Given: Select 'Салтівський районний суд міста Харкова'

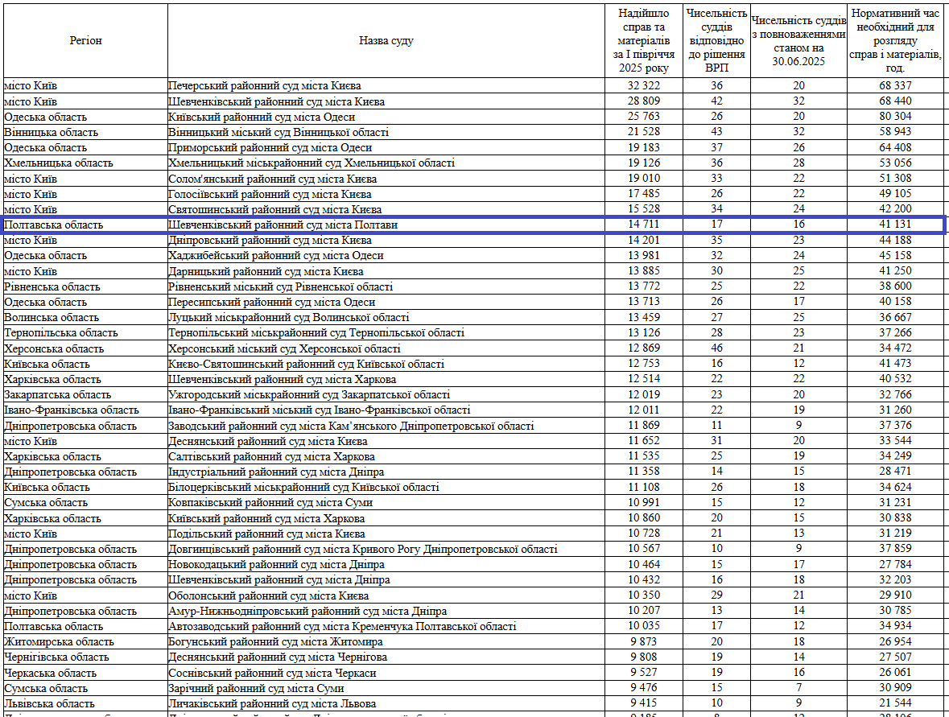Looking at the screenshot, I should click(x=271, y=457).
